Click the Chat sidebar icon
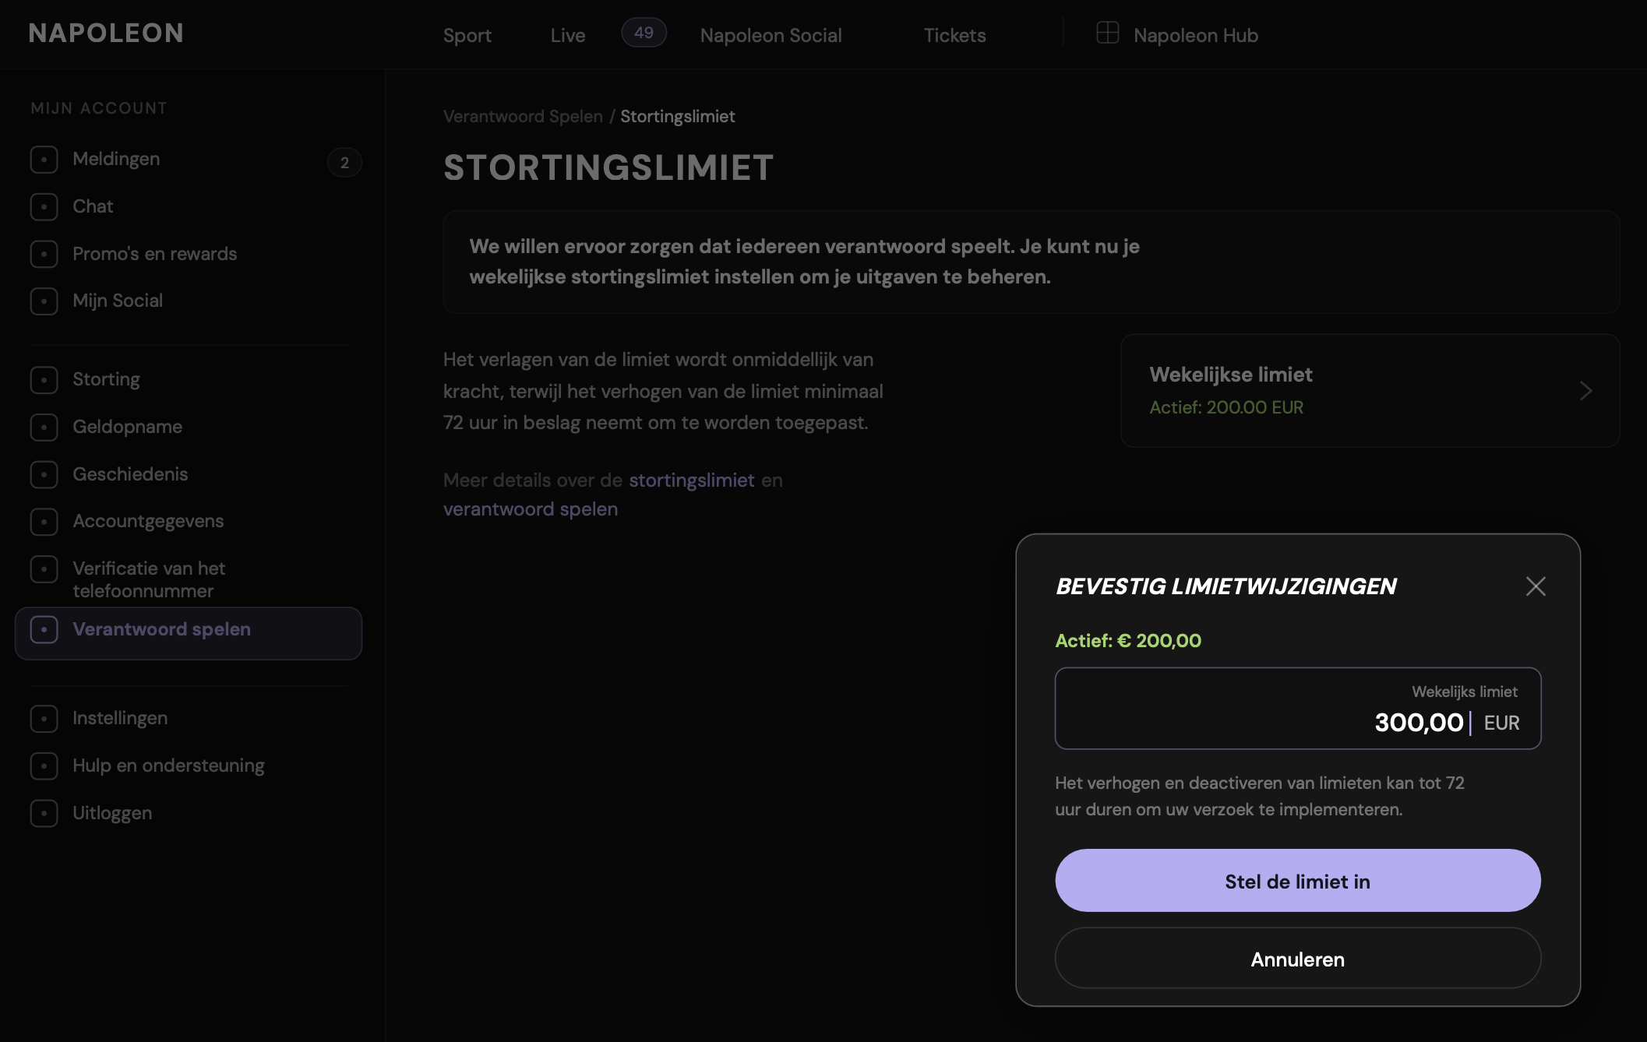 tap(44, 207)
